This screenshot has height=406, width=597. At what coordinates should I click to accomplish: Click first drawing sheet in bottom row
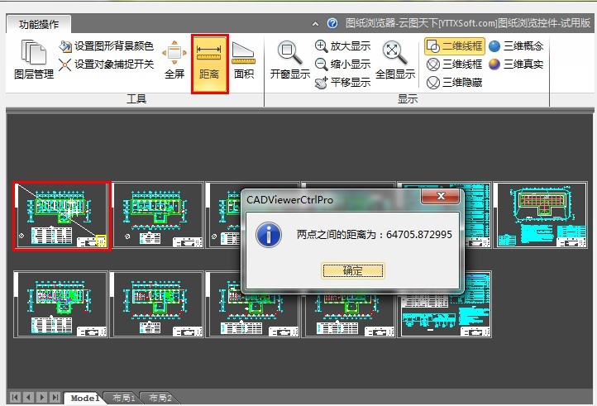[x=61, y=304]
